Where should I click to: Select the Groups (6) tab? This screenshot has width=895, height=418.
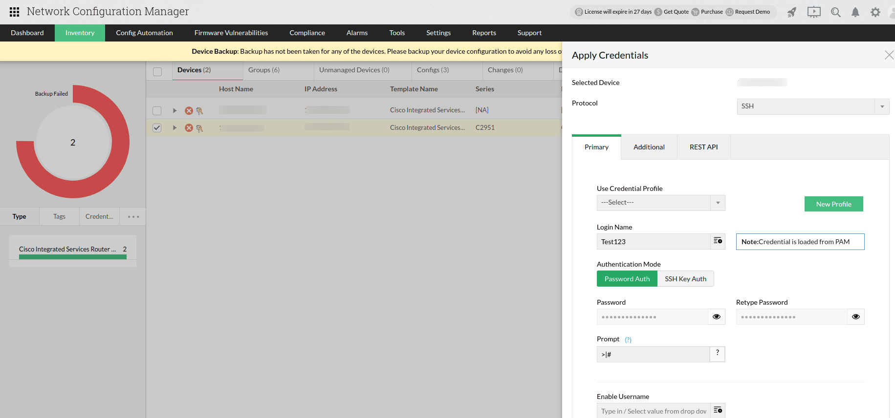point(278,70)
